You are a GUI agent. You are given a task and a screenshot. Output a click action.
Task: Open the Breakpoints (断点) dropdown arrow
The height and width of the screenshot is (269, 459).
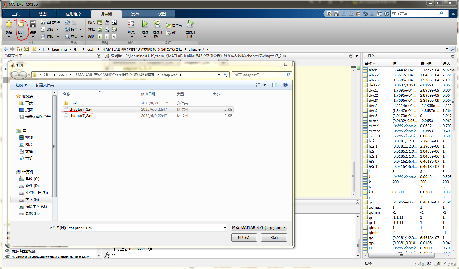tap(131, 37)
